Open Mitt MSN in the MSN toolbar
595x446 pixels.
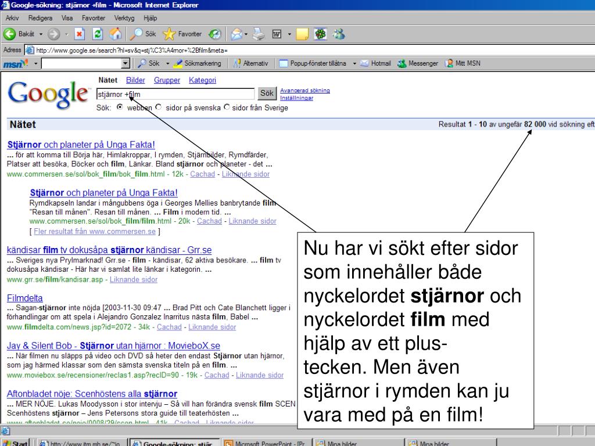point(463,63)
